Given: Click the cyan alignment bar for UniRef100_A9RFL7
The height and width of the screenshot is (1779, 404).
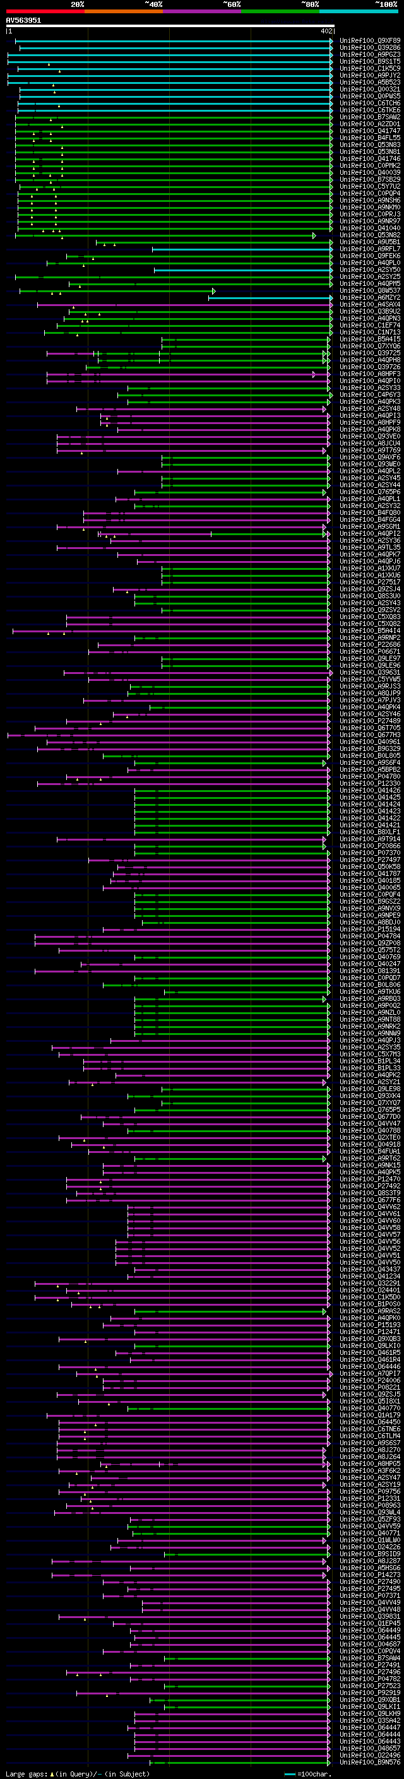Looking at the screenshot, I should 241,249.
